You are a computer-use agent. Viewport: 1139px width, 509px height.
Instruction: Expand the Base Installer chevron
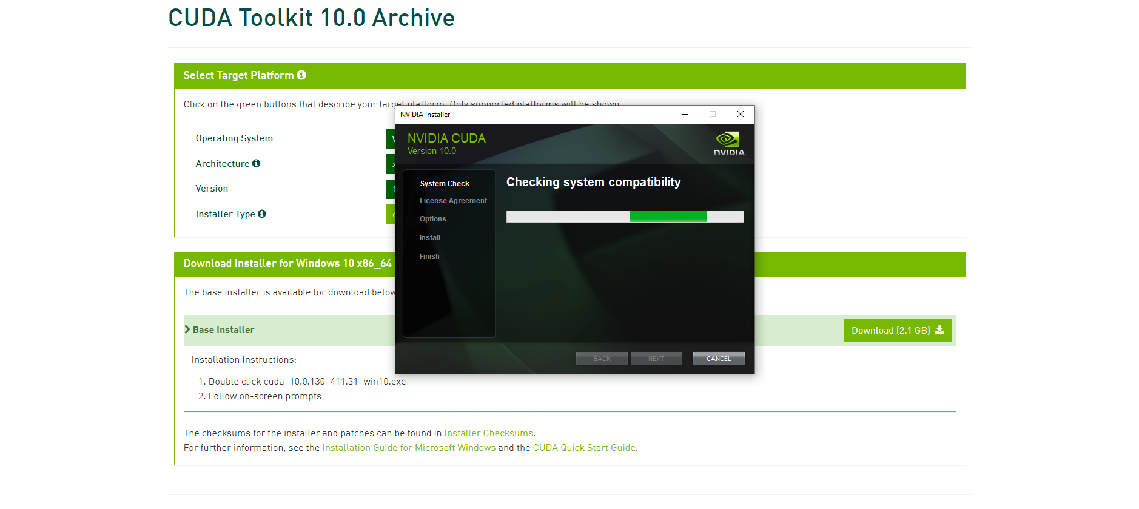(187, 329)
